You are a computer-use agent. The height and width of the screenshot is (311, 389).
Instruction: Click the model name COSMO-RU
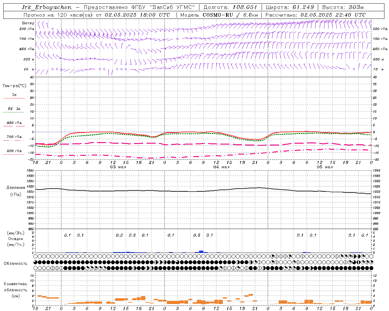(218, 15)
